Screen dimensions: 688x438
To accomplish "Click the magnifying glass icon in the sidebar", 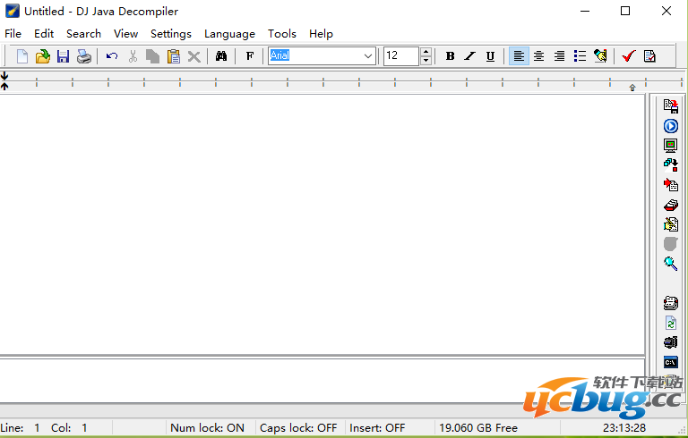I will 670,264.
